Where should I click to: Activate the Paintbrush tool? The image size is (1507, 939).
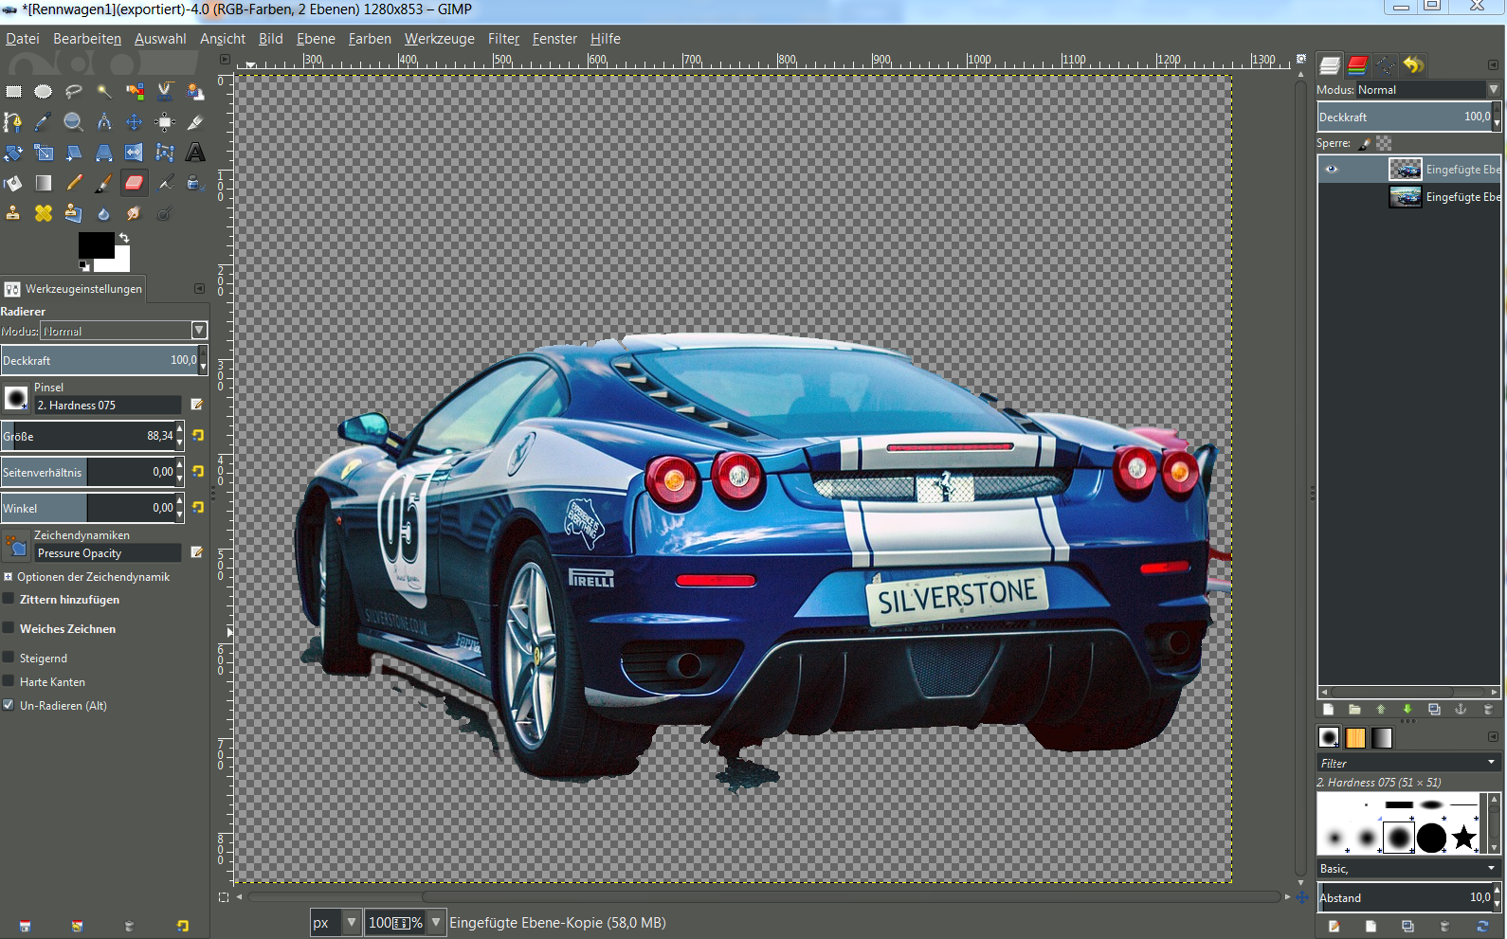[x=104, y=183]
